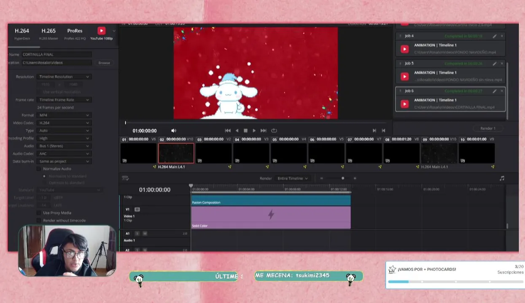Viewport: 525px width, 303px height.
Task: Mute viewer audio via speaker icon
Action: pos(174,130)
